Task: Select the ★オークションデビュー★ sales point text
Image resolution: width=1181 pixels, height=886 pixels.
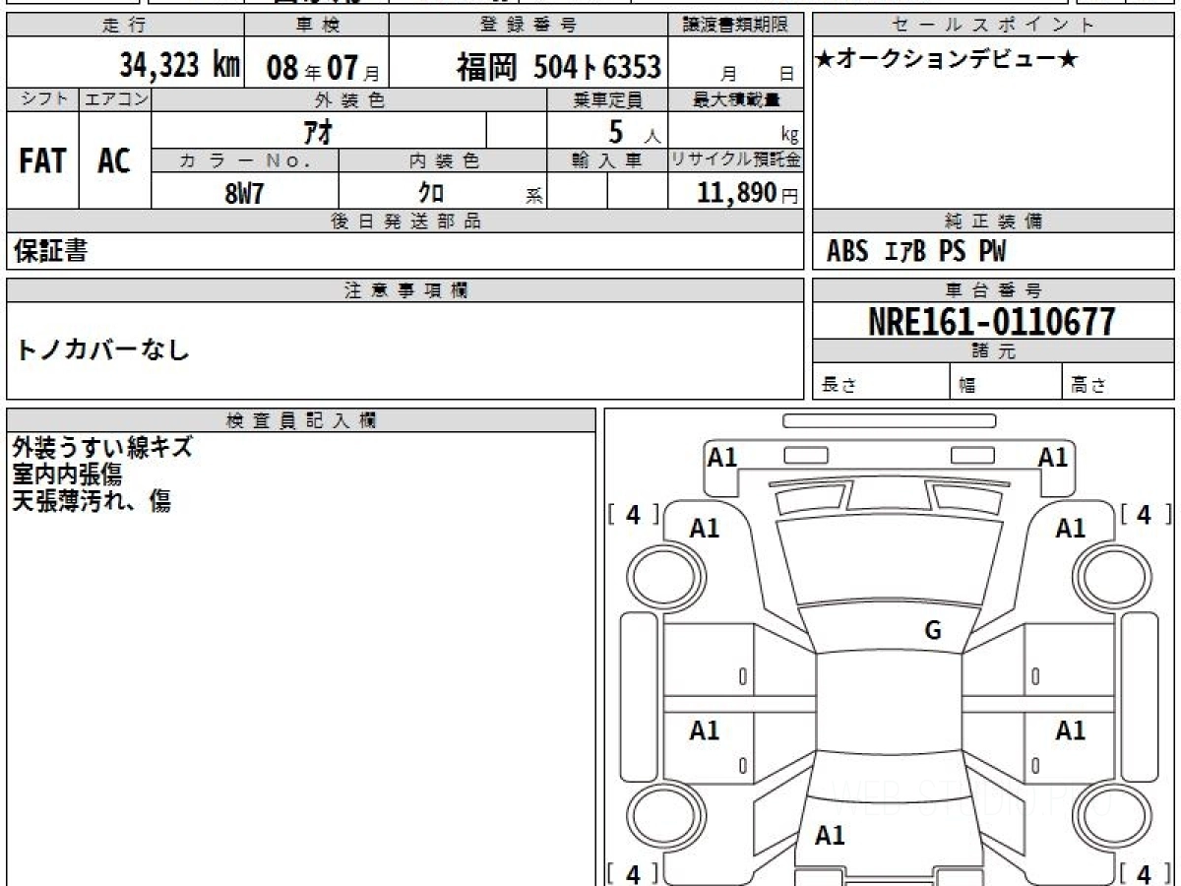Action: [x=947, y=60]
